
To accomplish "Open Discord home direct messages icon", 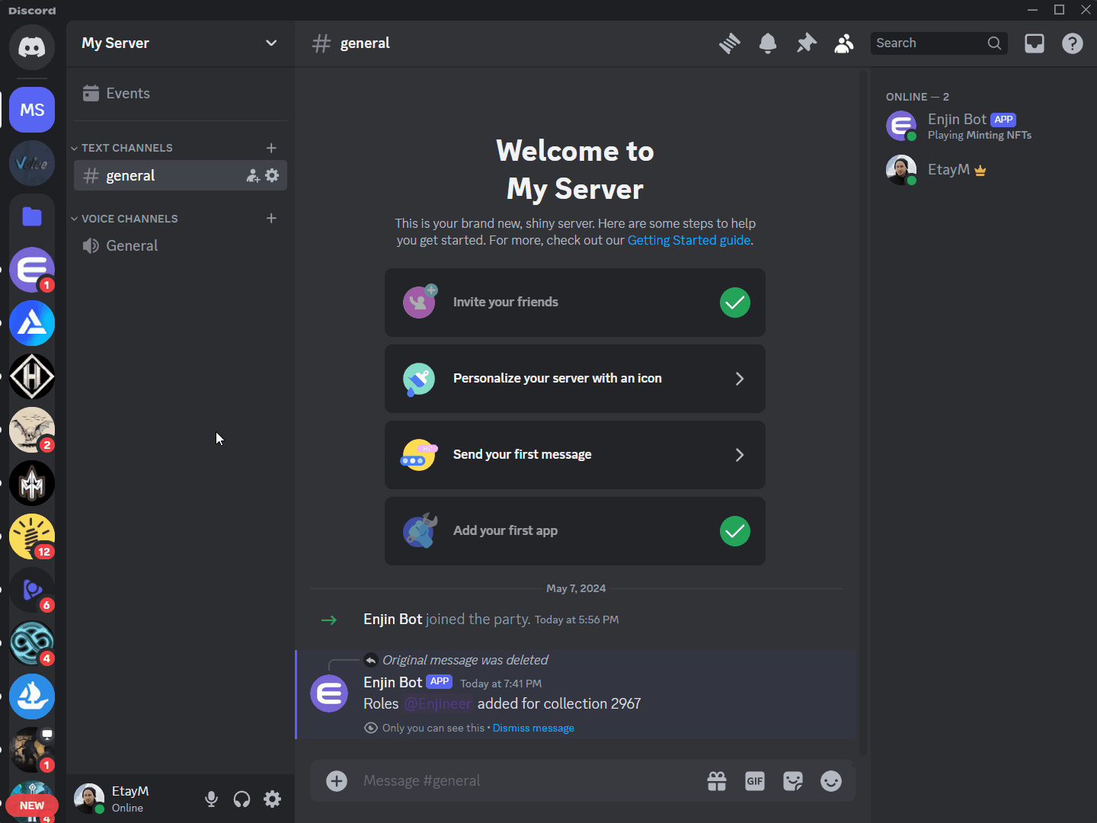I will 32,47.
